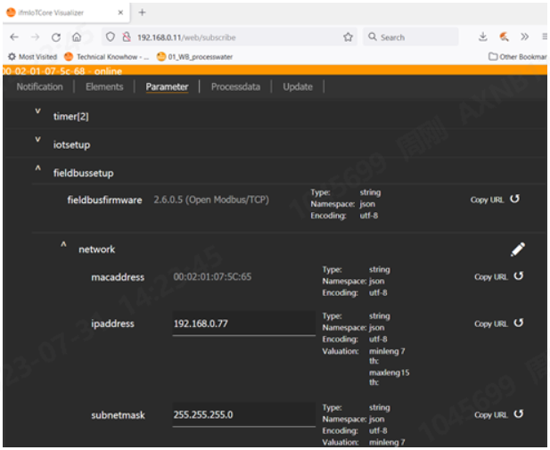This screenshot has height=450, width=550.
Task: Click the subnetmask field 255.255.255.0
Action: (x=243, y=414)
